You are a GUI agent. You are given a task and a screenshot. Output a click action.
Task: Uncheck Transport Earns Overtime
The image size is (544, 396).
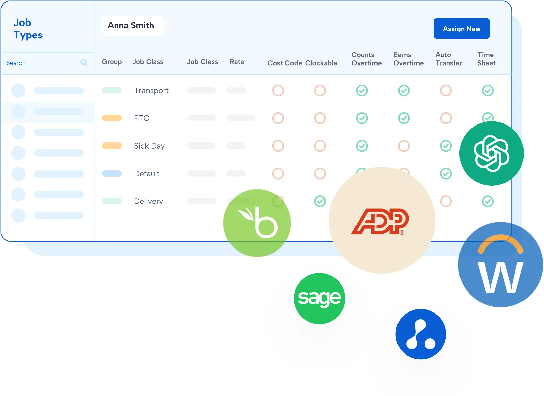(404, 91)
